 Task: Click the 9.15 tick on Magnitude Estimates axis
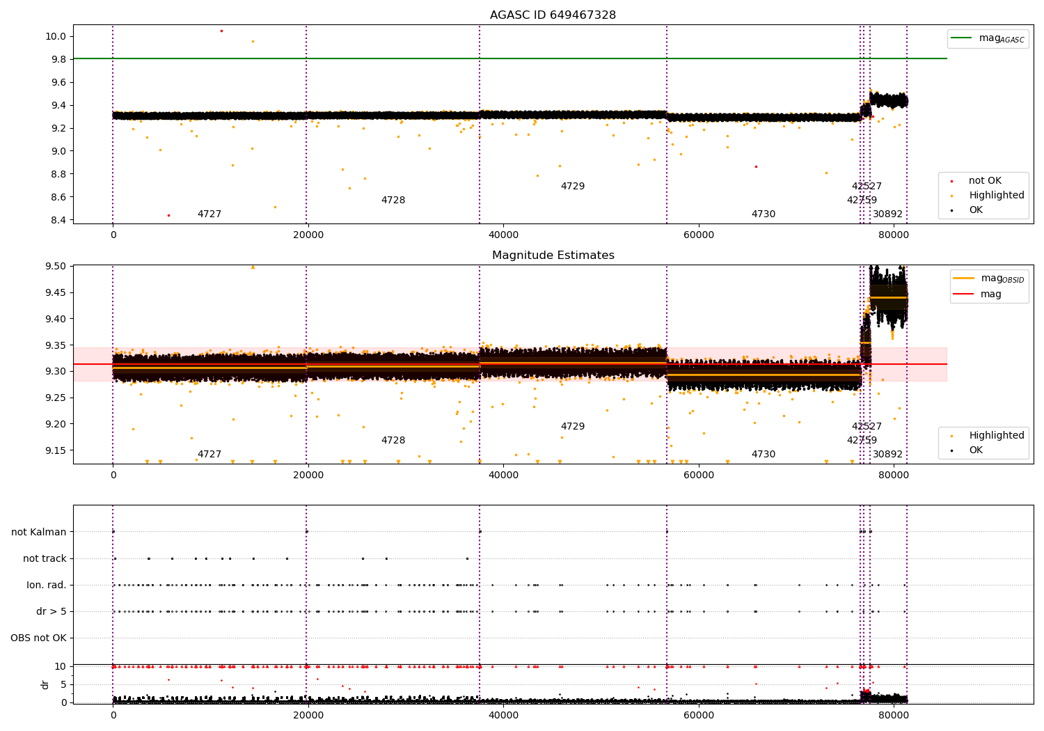pos(56,450)
